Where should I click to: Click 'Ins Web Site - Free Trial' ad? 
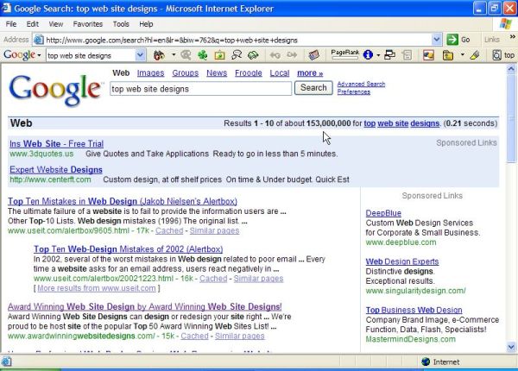pyautogui.click(x=56, y=144)
